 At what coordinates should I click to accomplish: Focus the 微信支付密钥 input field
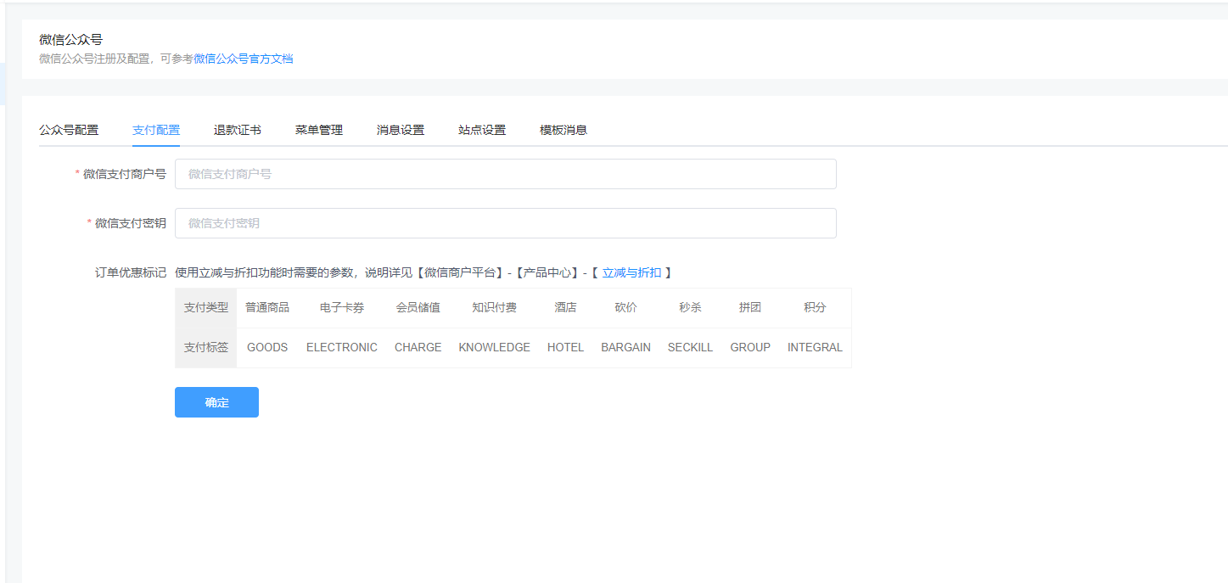pos(505,223)
